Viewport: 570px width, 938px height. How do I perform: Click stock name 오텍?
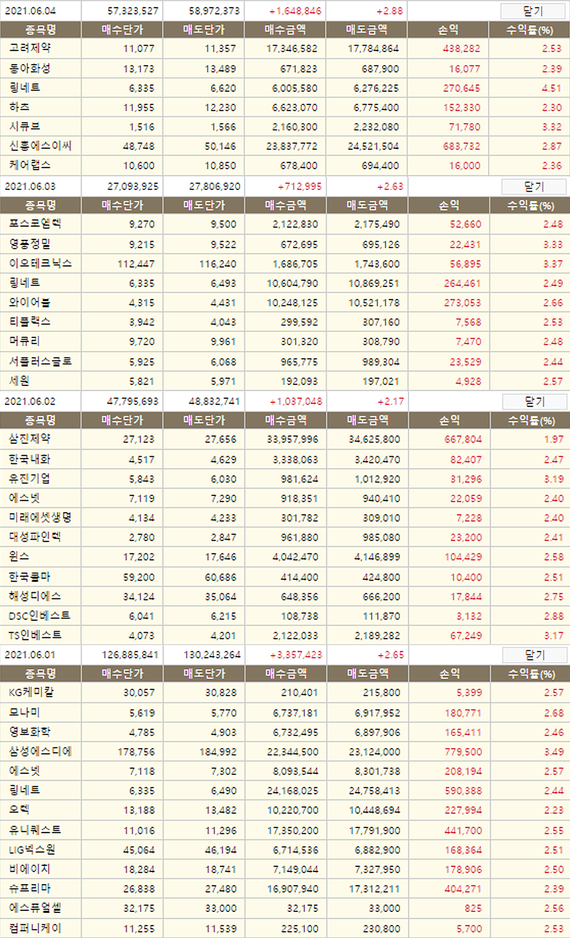pos(19,810)
